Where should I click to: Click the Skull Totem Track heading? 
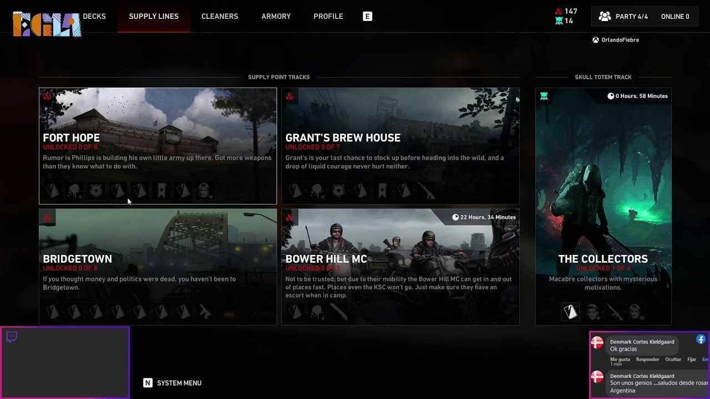click(x=603, y=77)
